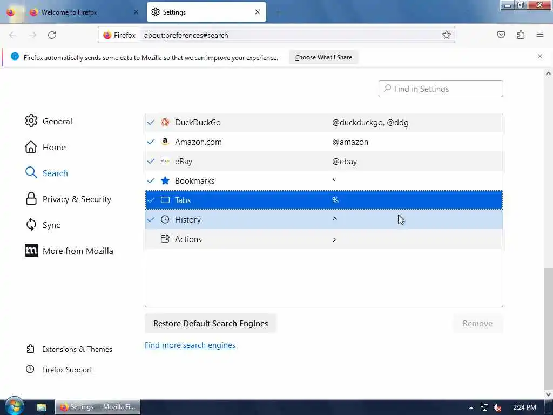Open the Search settings category
Viewport: 553px width, 415px height.
46,173
